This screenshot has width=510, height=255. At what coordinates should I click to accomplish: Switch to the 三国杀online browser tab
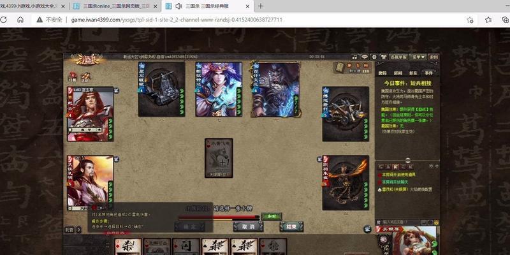(x=116, y=6)
